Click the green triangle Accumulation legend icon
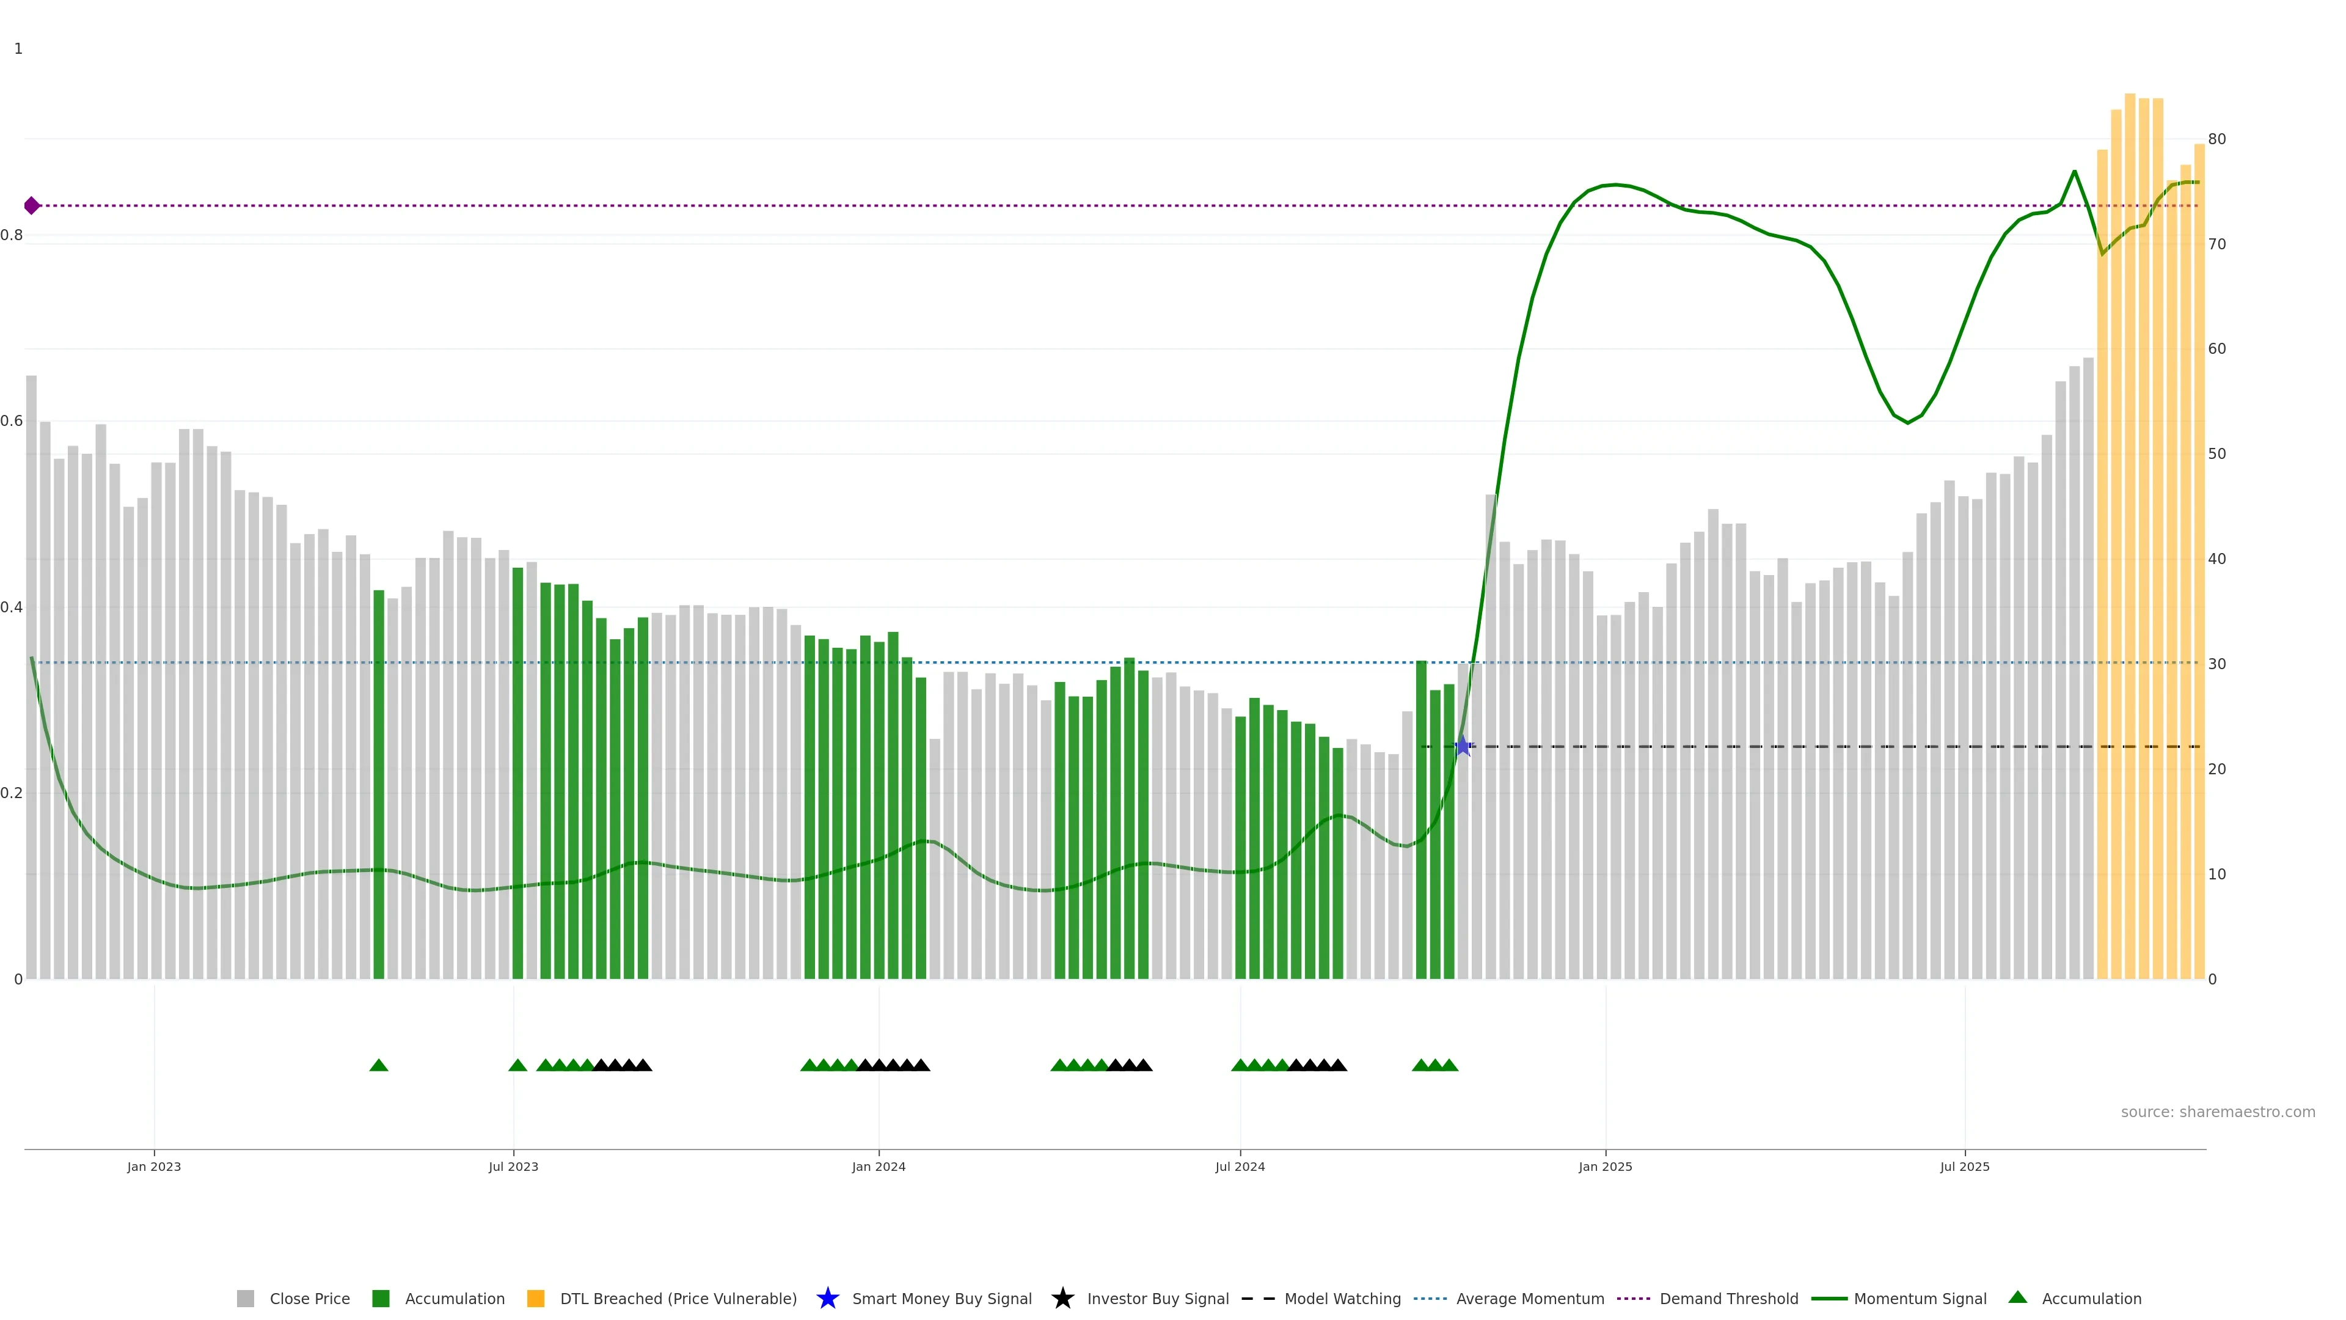This screenshot has width=2346, height=1320. click(x=2017, y=1297)
